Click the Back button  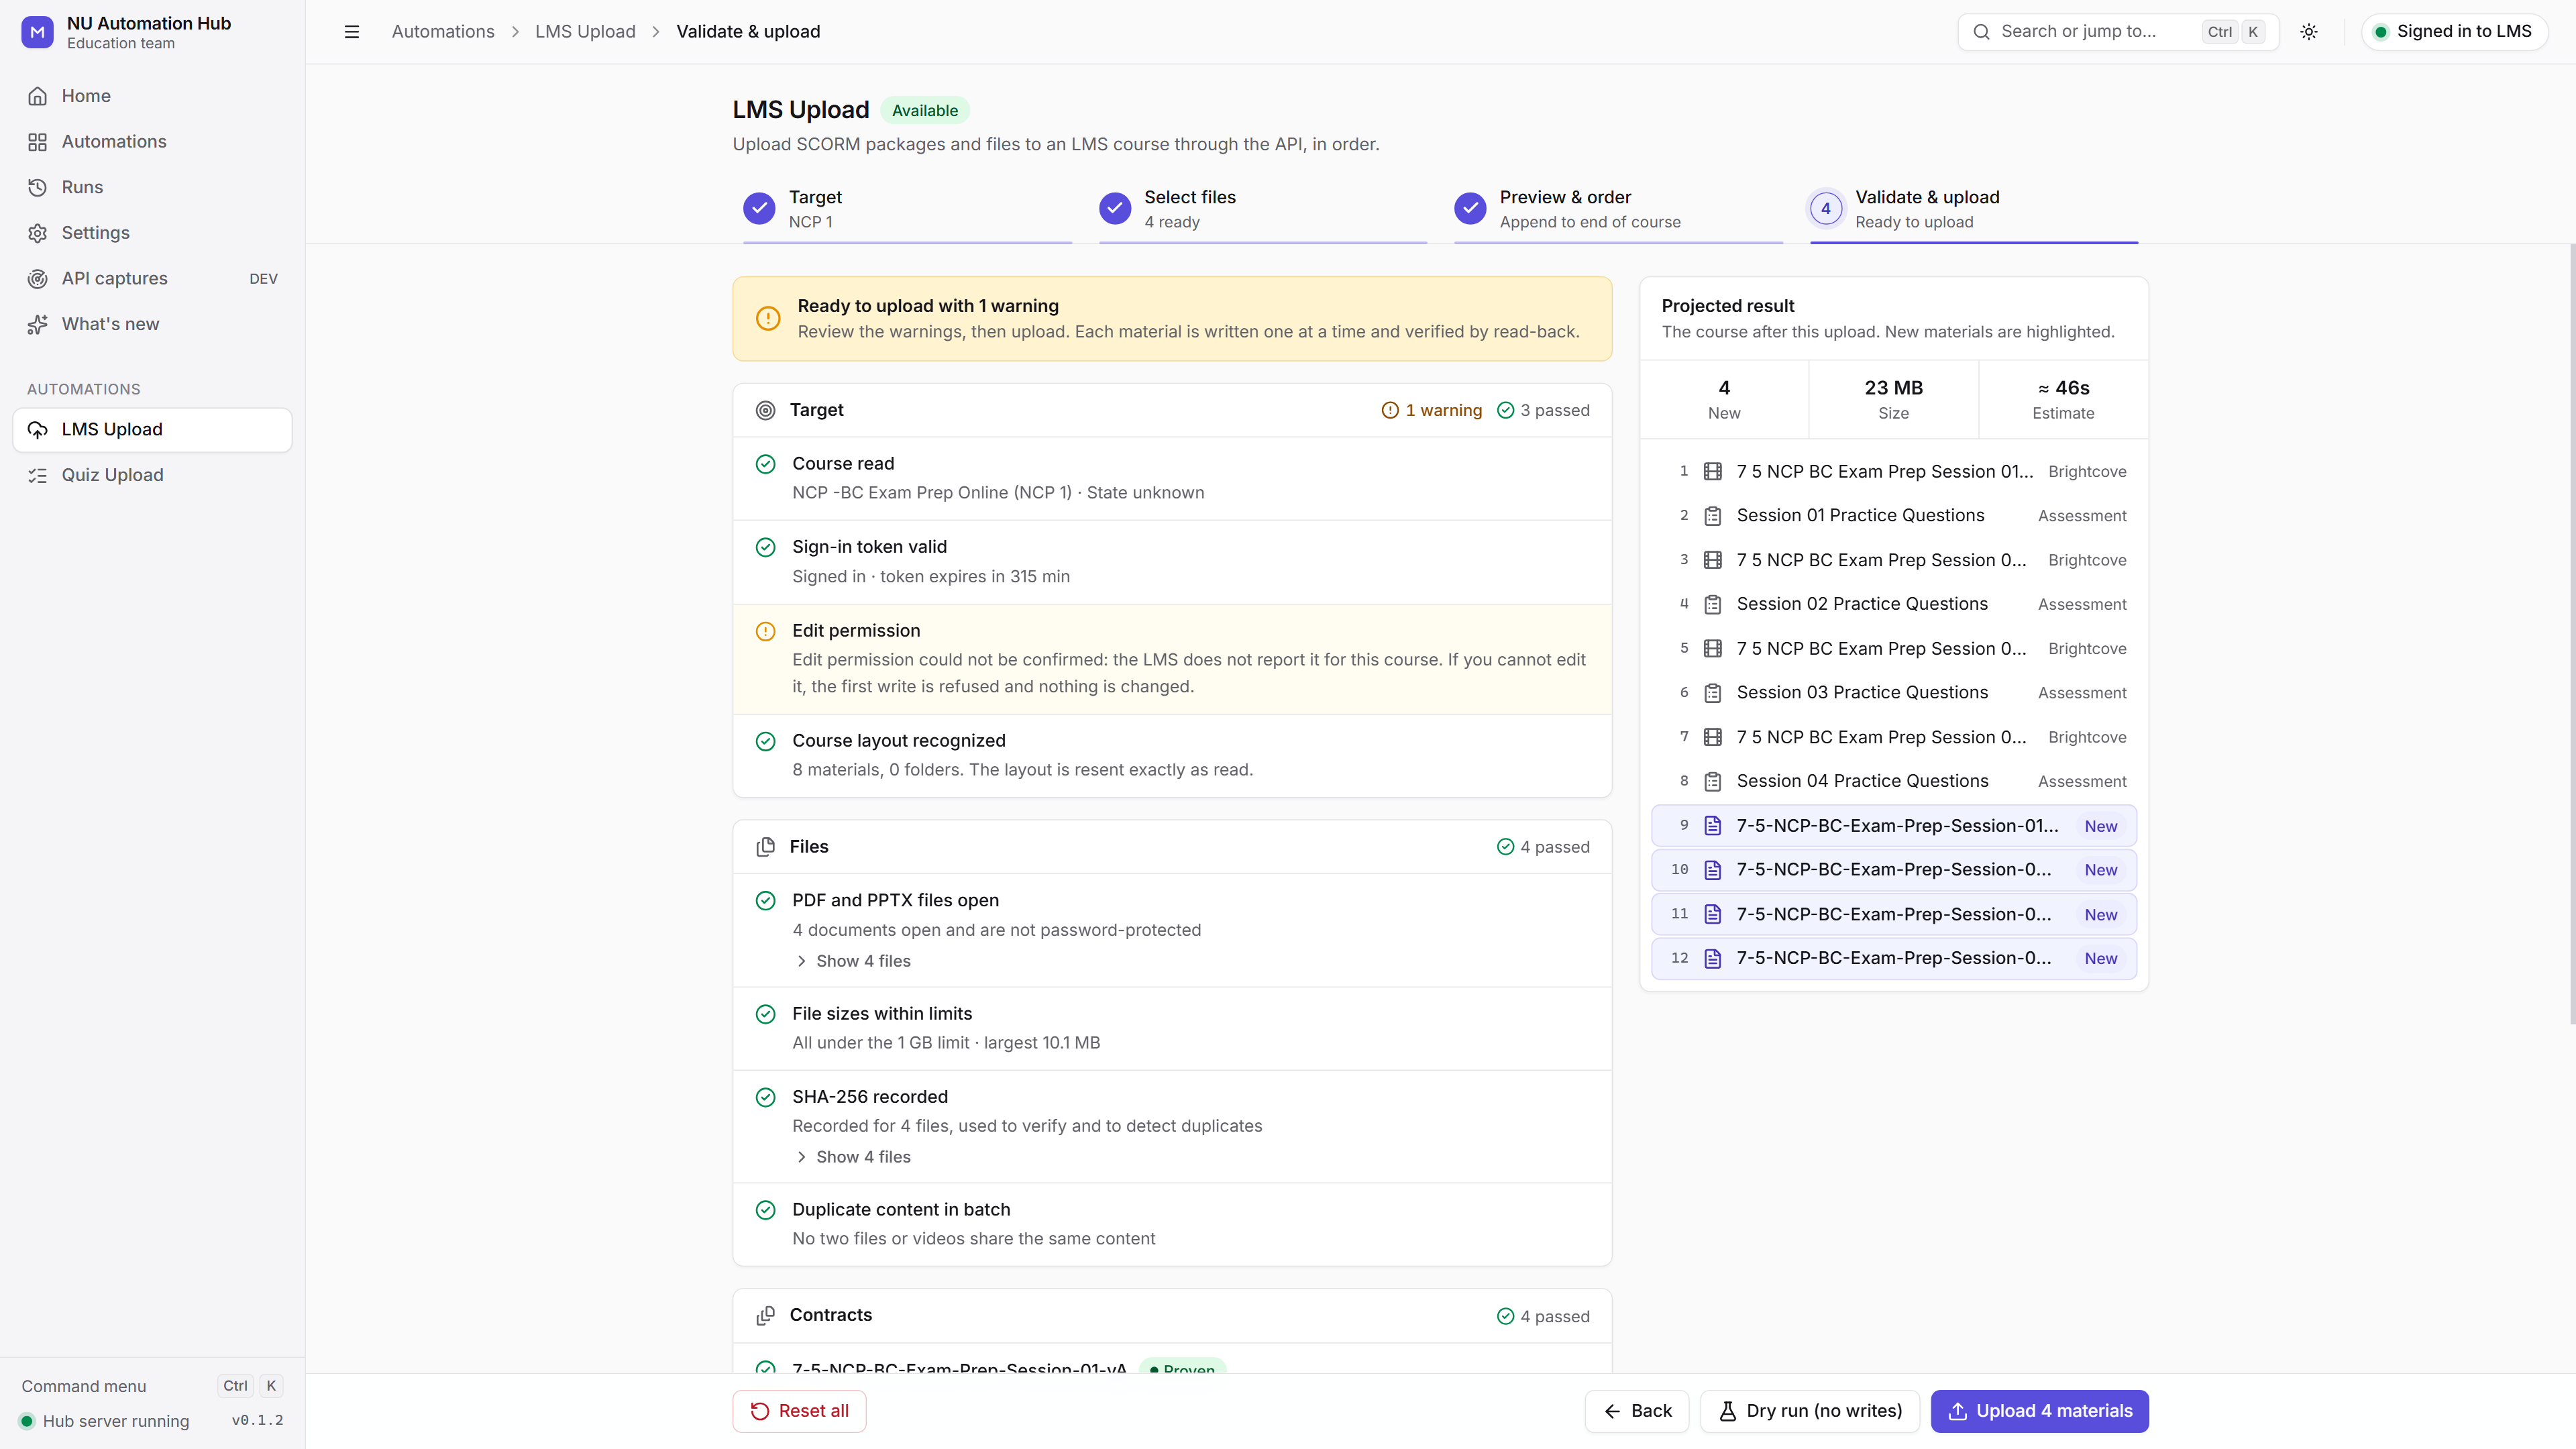pos(1637,1411)
